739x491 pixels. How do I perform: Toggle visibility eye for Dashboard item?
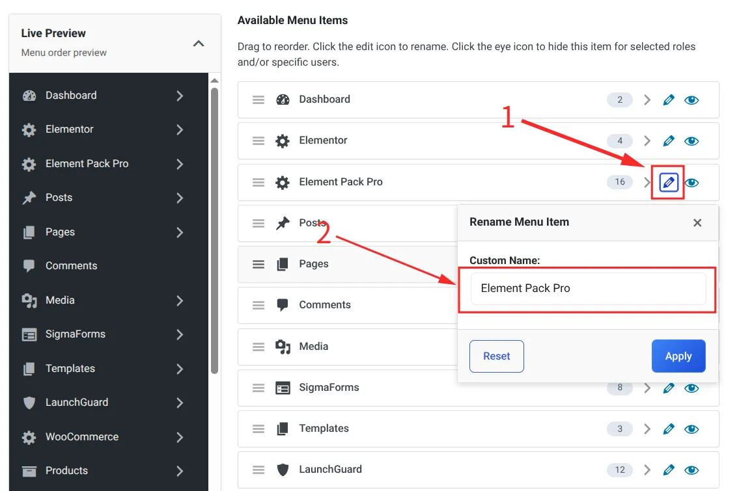click(x=691, y=100)
